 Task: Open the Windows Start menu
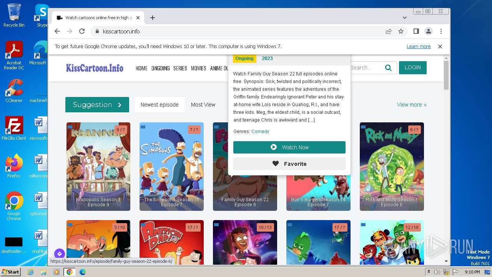11,272
